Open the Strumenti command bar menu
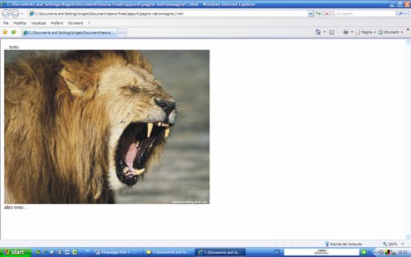This screenshot has width=411, height=257. 390,32
